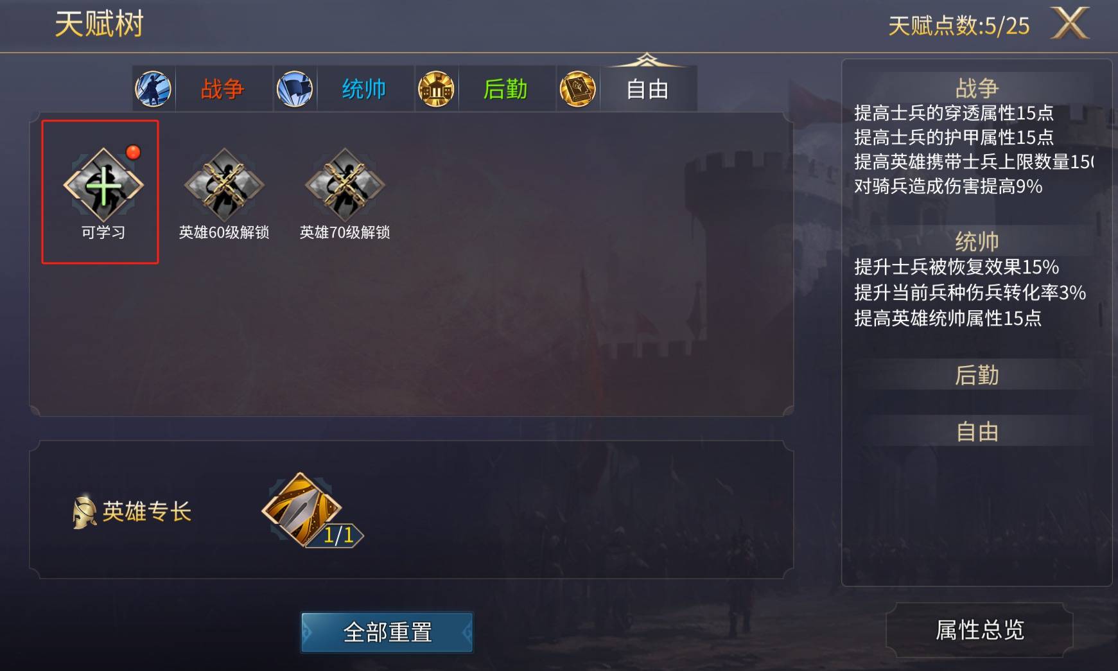Switch to the 战争 tab

222,89
